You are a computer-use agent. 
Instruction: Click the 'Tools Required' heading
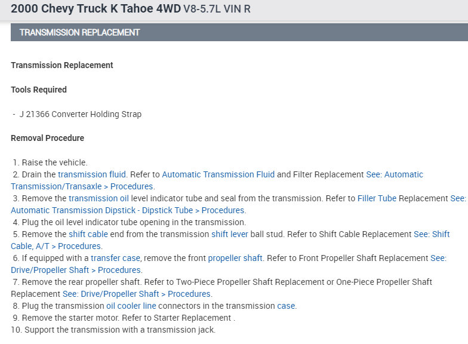click(39, 90)
